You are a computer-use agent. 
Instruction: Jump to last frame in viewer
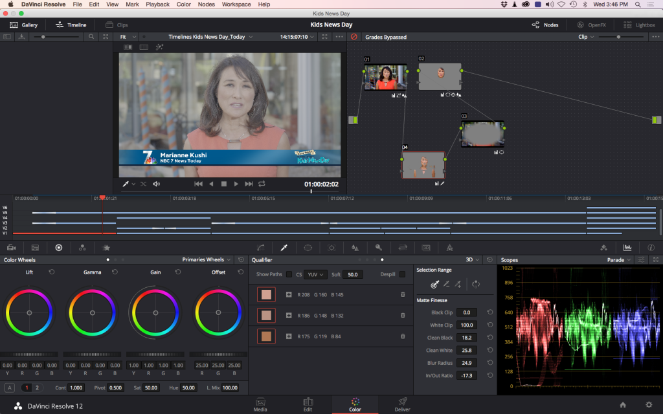[249, 184]
